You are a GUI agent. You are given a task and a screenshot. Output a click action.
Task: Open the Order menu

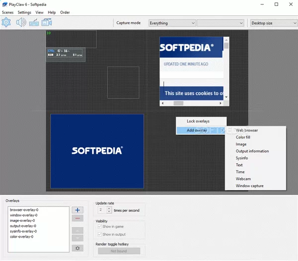coord(65,12)
